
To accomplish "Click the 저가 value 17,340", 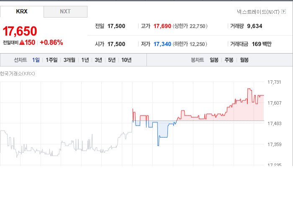I will point(162,44).
